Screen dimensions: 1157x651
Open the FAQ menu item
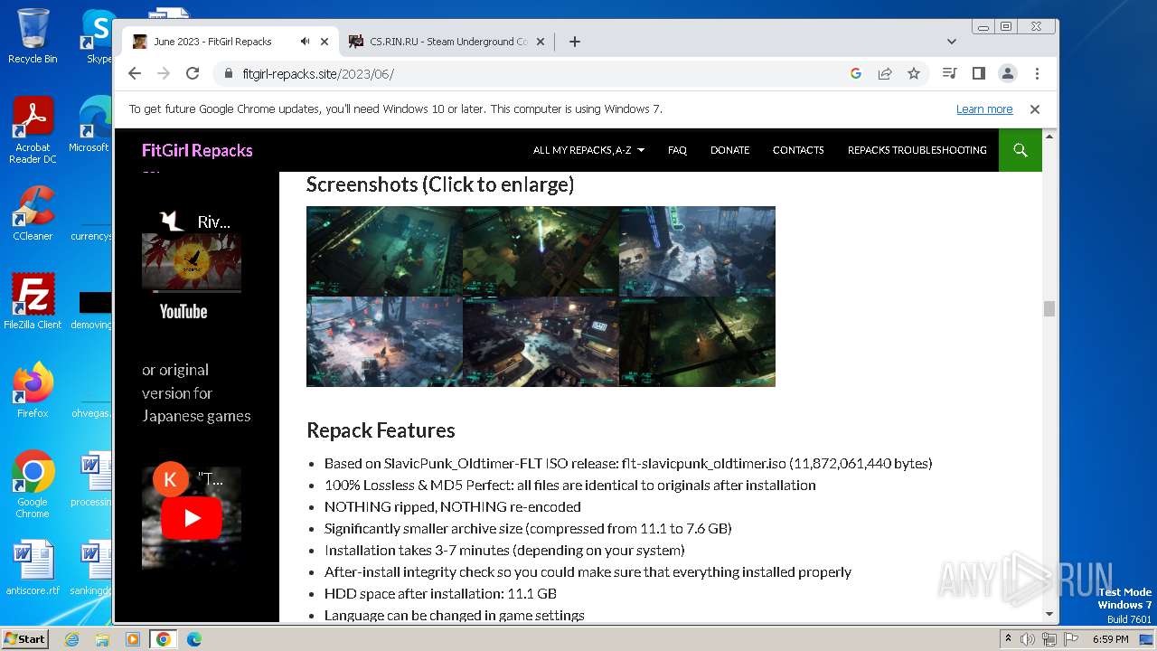click(x=677, y=150)
